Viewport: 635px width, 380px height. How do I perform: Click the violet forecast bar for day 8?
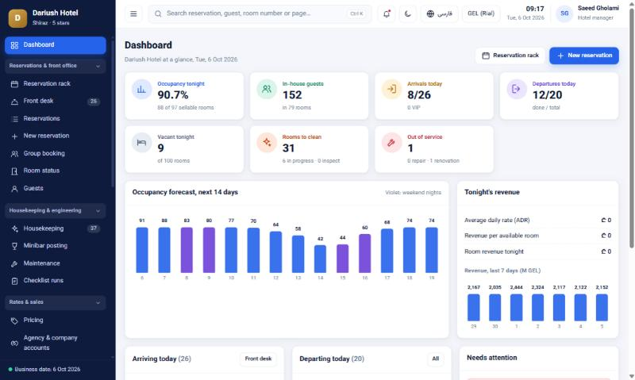187,250
